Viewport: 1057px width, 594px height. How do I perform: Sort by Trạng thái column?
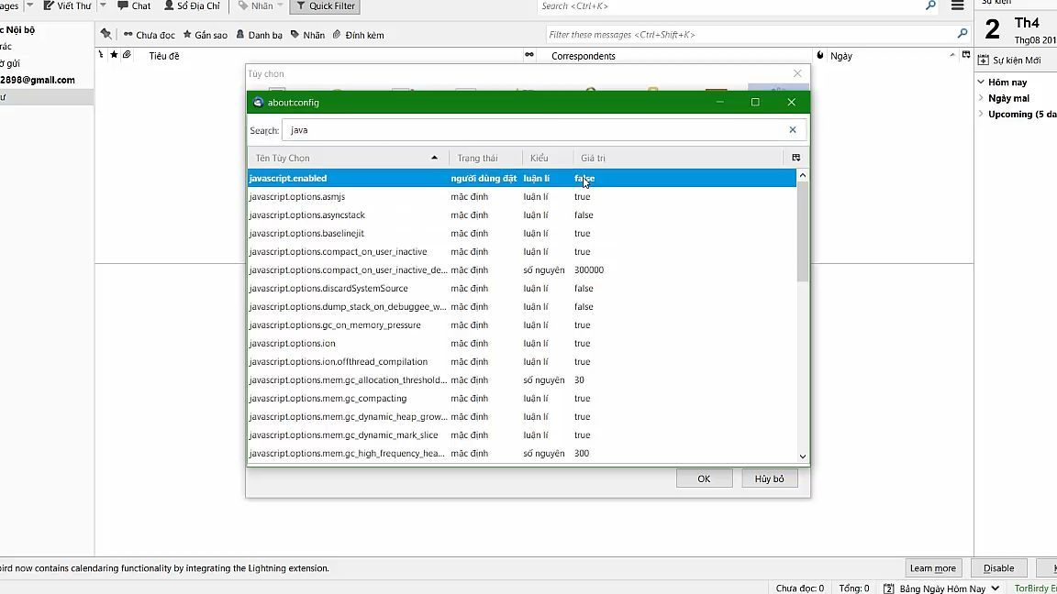coord(485,158)
